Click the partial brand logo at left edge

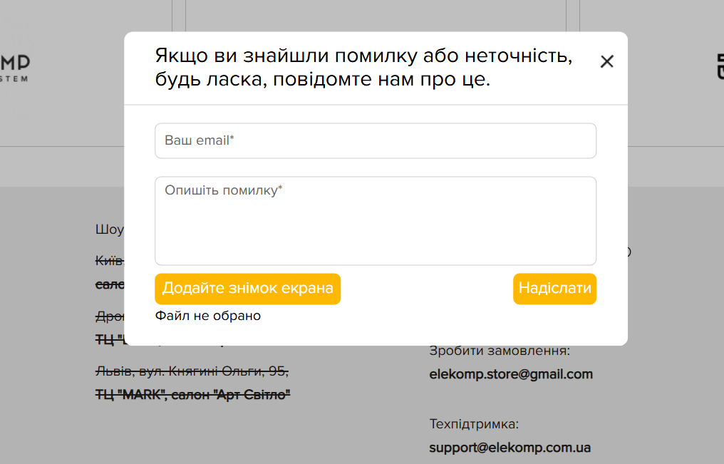[15, 68]
